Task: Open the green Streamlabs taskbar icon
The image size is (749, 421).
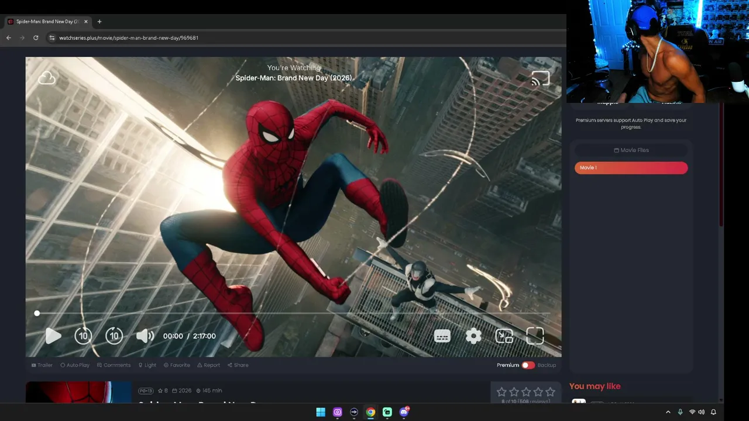Action: [387, 412]
